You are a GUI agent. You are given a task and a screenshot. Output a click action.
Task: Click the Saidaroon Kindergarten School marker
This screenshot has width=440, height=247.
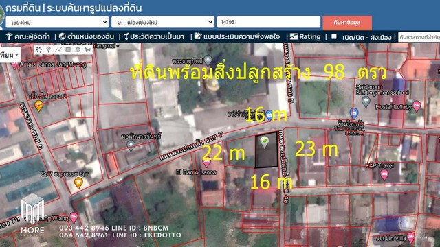click(366, 102)
